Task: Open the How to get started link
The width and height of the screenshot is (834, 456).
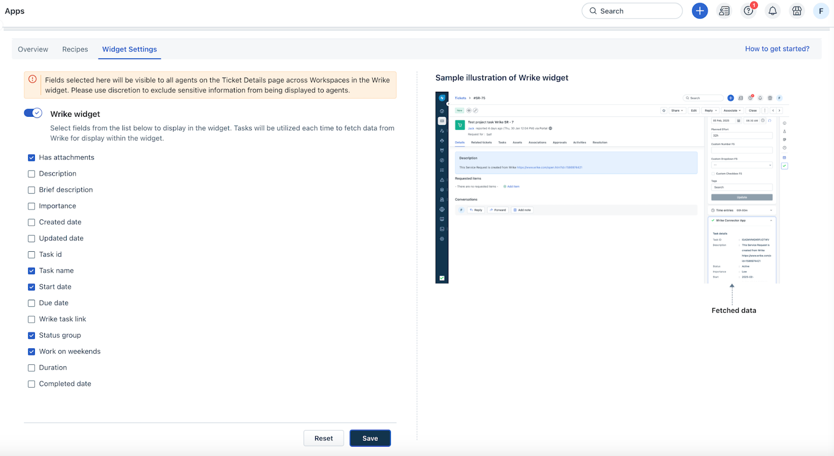Action: (x=777, y=48)
